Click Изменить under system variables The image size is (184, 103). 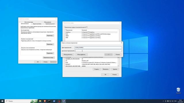[106, 69]
